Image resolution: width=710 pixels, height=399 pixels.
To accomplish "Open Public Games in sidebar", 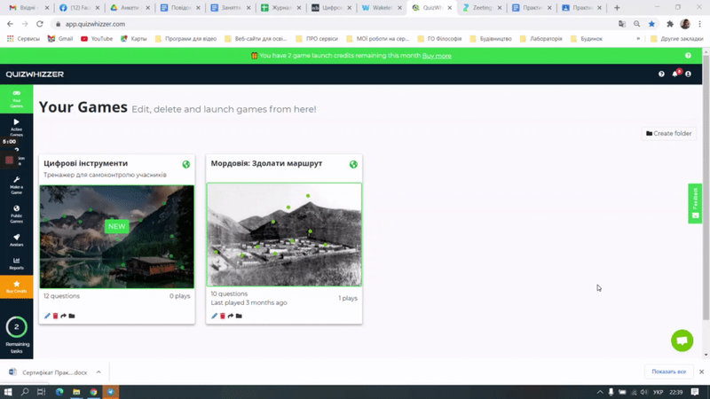I will pyautogui.click(x=16, y=212).
